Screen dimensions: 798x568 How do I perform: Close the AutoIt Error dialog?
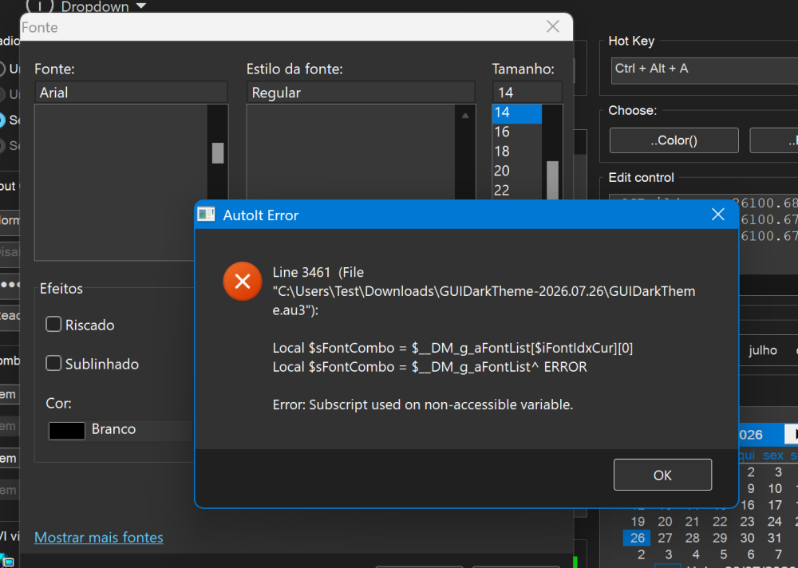[x=717, y=215]
